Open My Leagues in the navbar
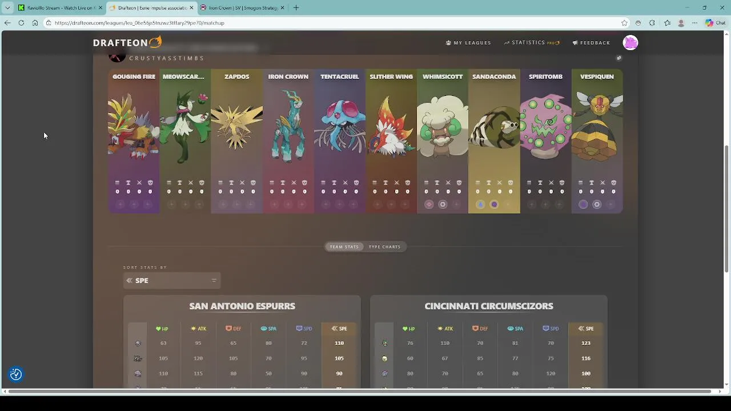Image resolution: width=731 pixels, height=411 pixels. tap(468, 43)
